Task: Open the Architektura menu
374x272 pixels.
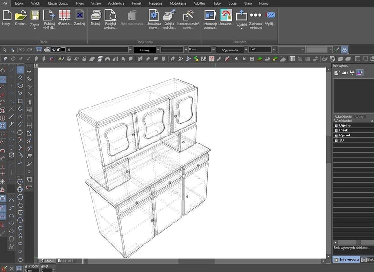Action: coord(116,3)
